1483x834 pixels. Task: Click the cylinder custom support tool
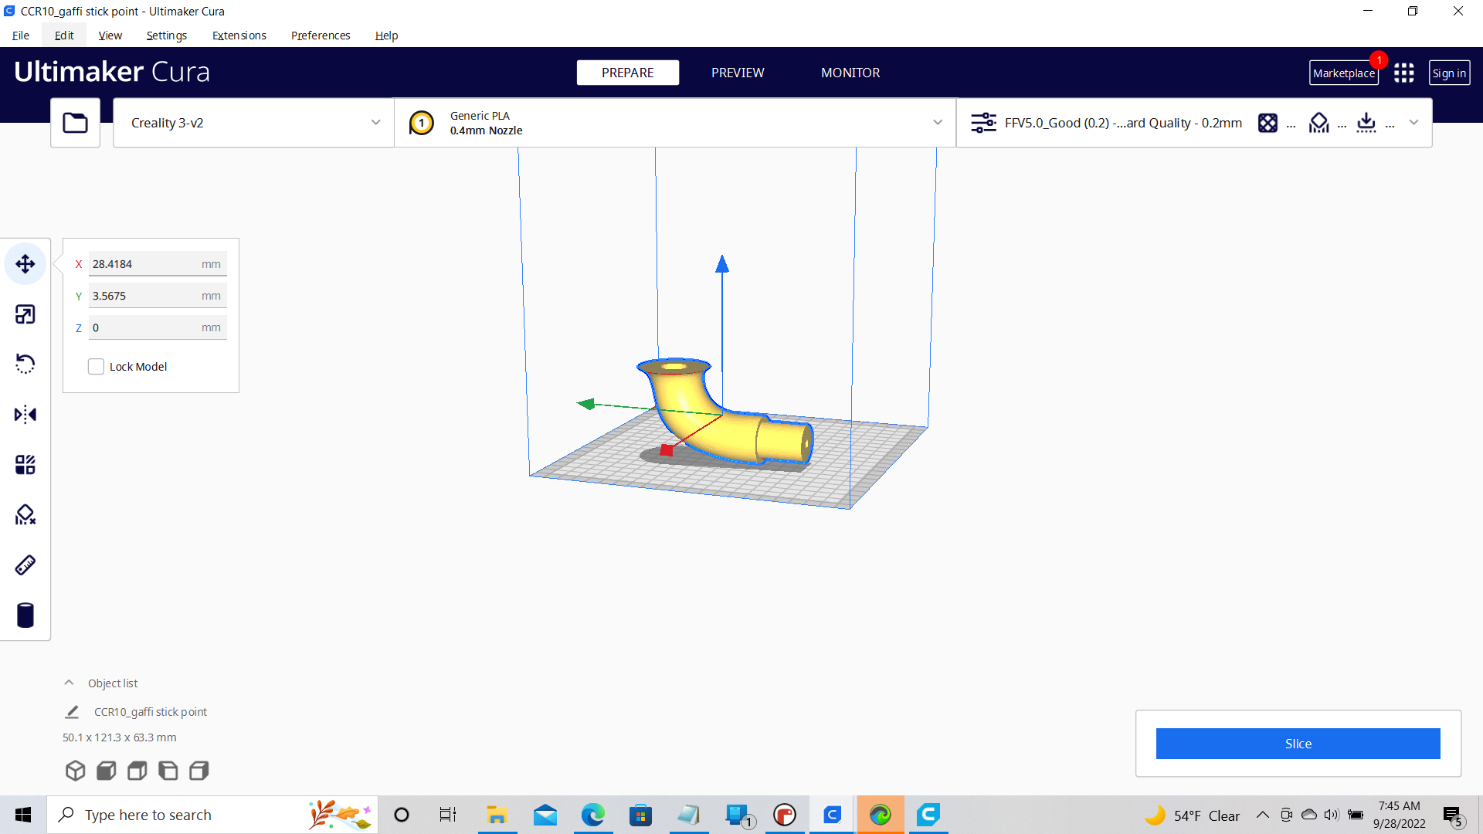click(x=25, y=615)
